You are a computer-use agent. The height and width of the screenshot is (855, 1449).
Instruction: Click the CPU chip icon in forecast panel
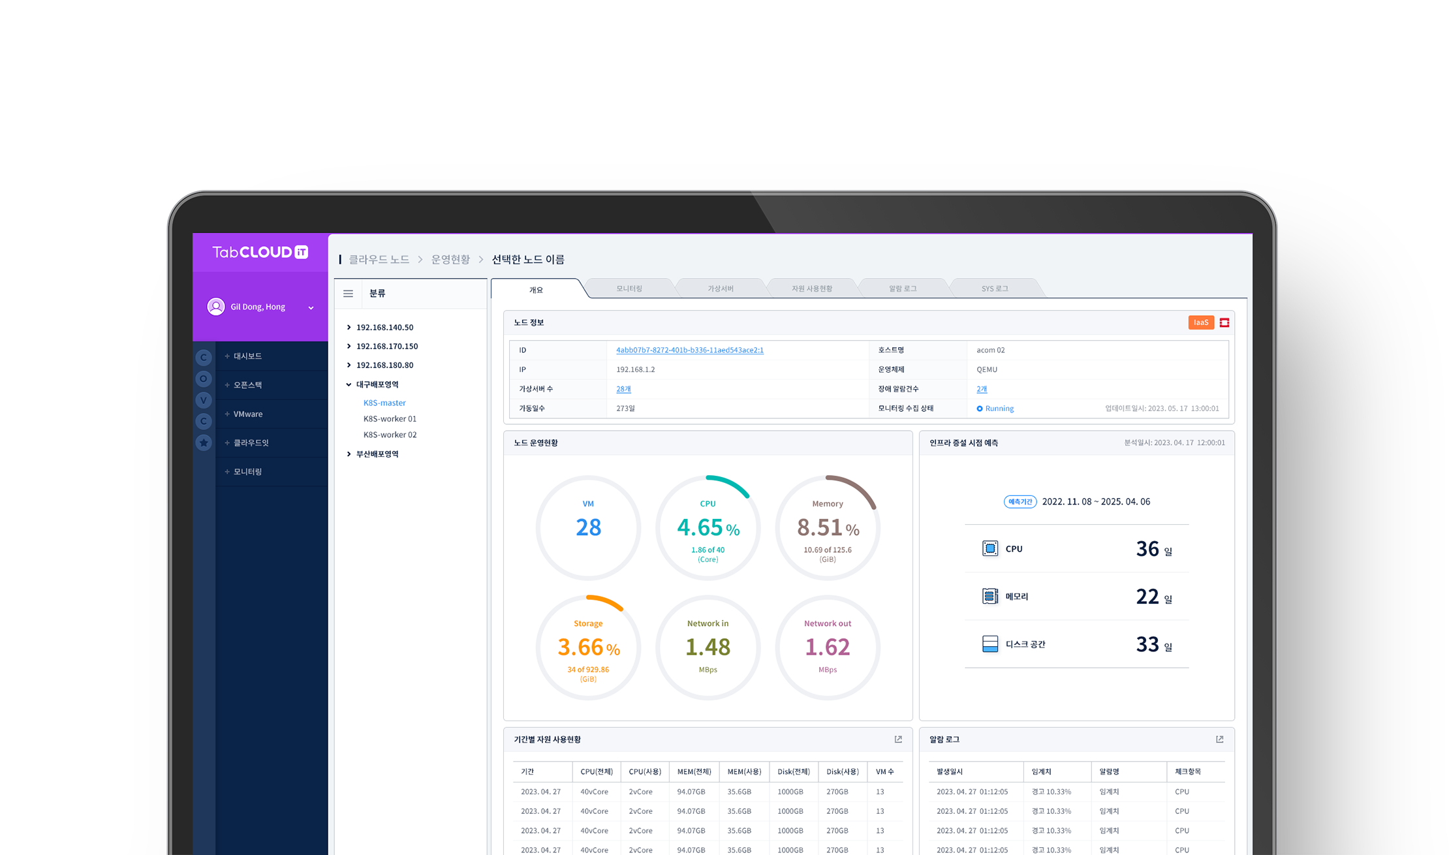click(x=989, y=548)
